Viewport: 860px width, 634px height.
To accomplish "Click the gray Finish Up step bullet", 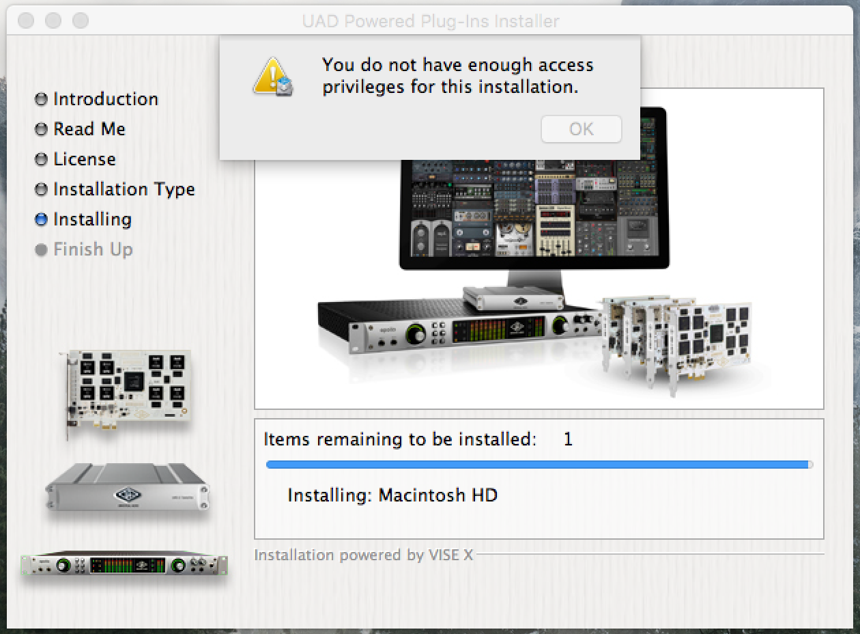I will [42, 249].
